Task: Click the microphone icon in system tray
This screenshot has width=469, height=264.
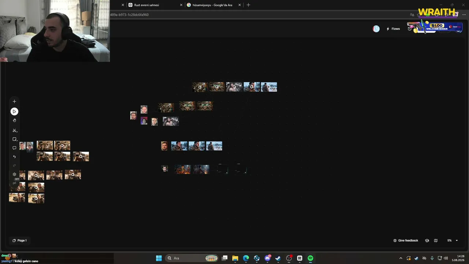Action: 432,258
